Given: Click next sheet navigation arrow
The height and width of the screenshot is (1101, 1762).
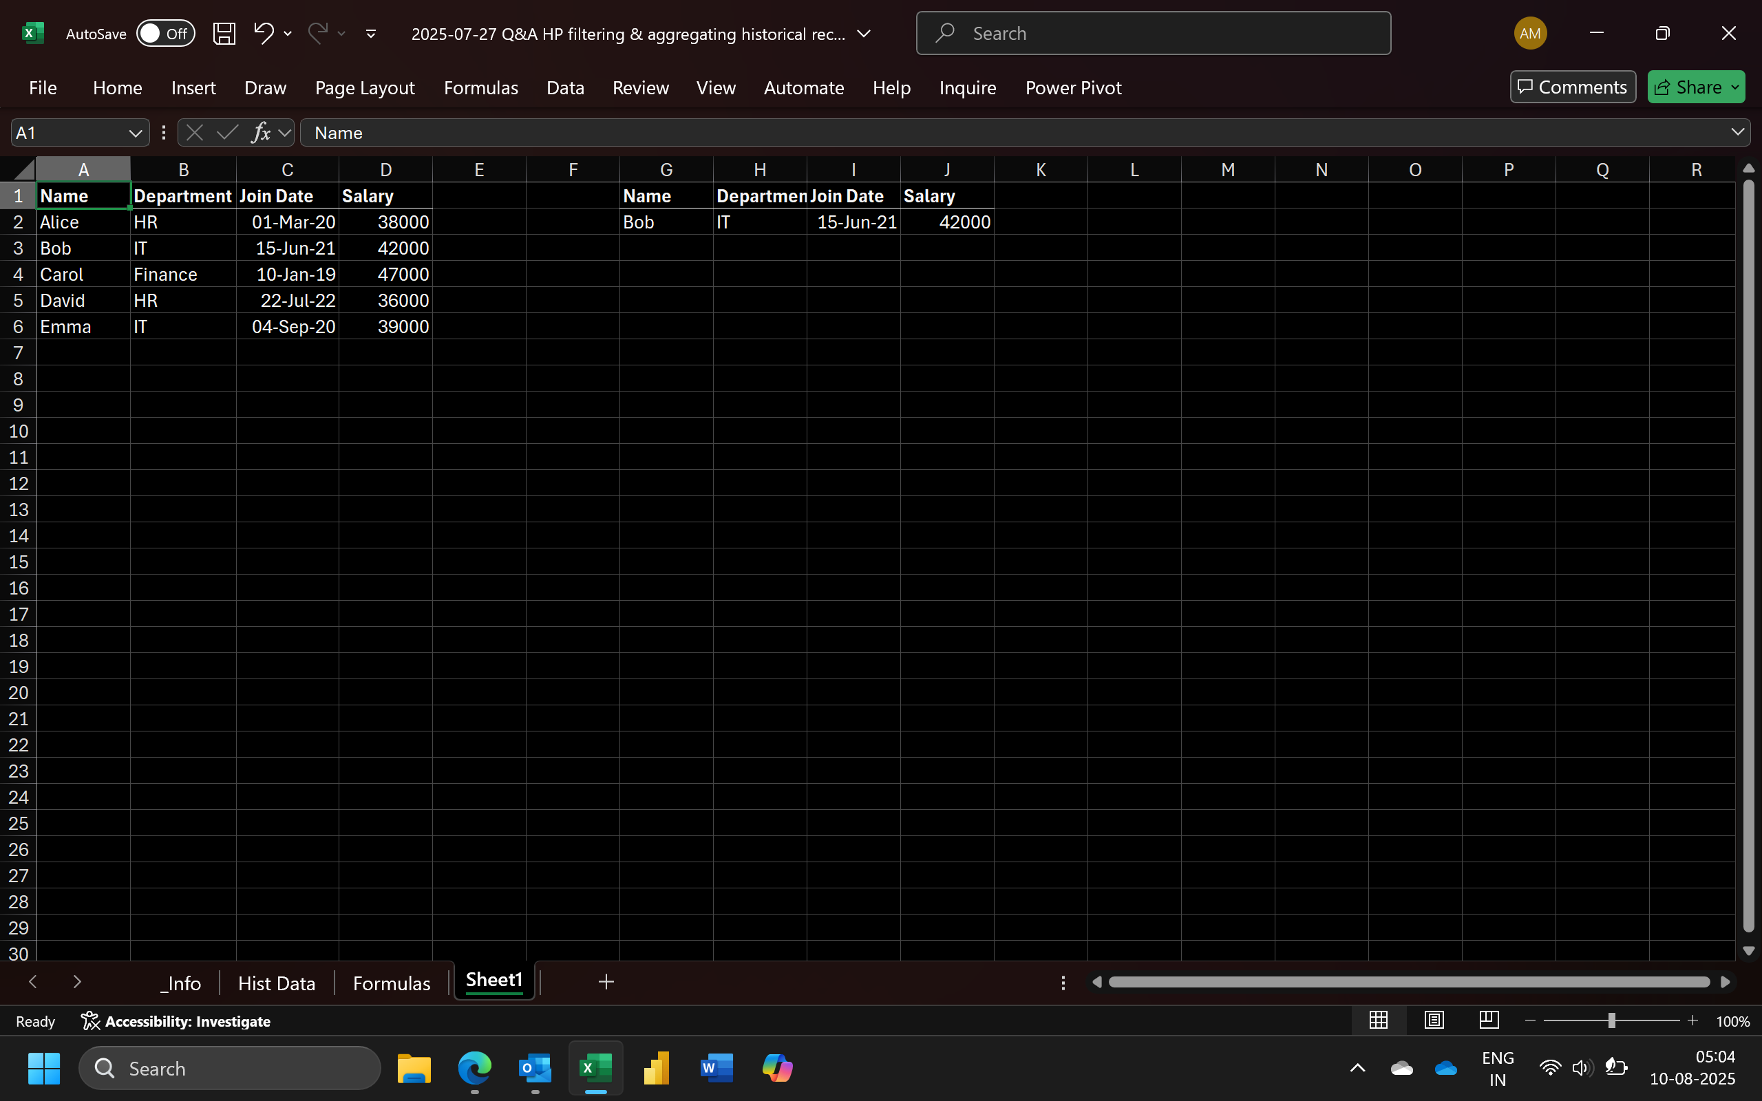Looking at the screenshot, I should click(x=77, y=981).
